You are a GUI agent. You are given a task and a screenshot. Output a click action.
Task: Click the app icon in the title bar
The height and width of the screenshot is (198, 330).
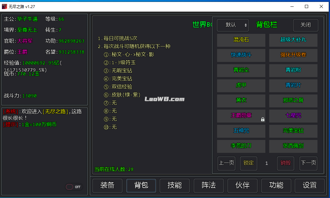point(5,6)
